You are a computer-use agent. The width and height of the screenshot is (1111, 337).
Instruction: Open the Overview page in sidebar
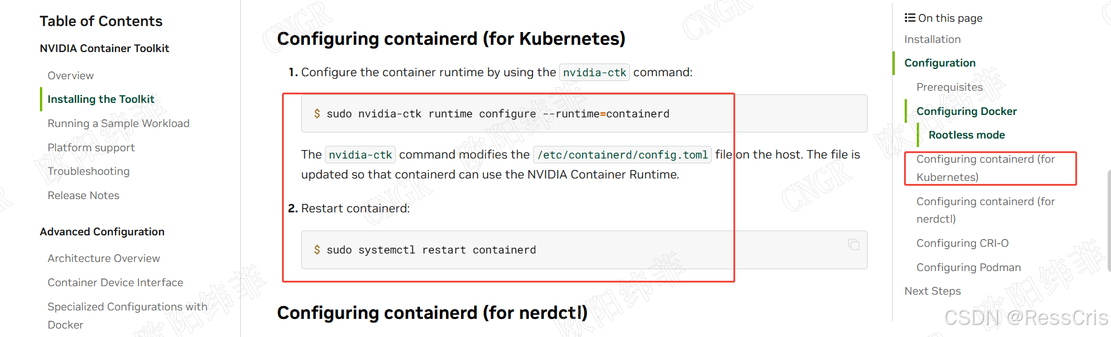pos(71,76)
